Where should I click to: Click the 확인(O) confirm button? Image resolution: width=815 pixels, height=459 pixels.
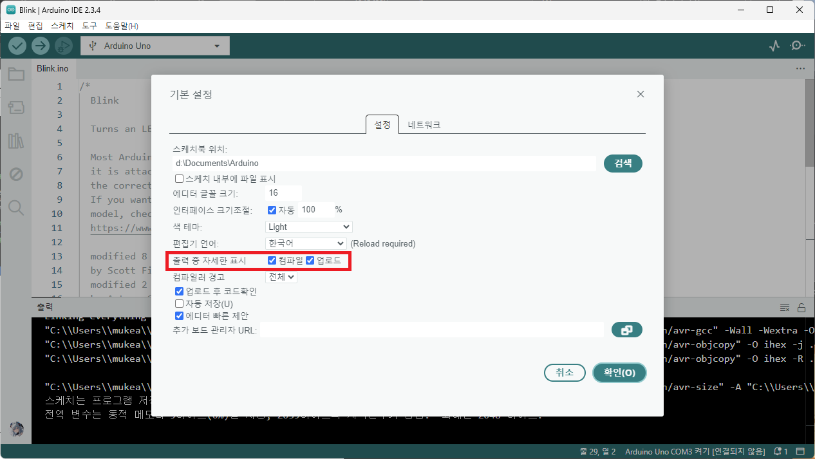pyautogui.click(x=619, y=373)
